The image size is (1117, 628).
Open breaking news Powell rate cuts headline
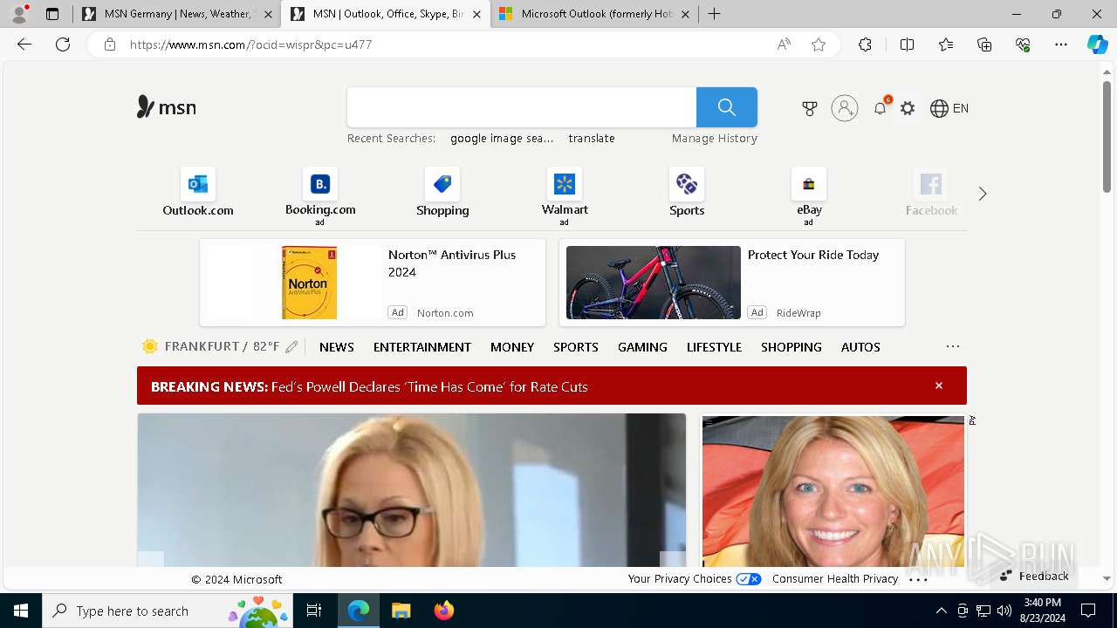tap(429, 386)
